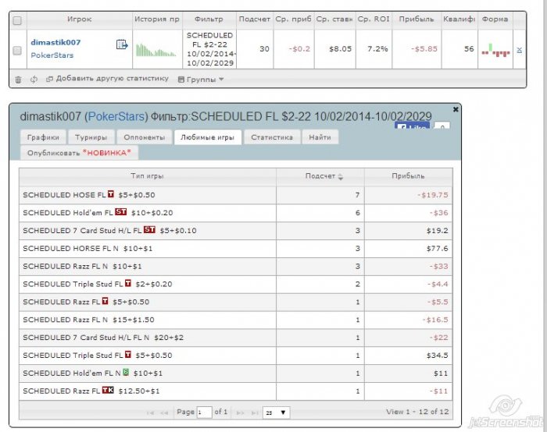The height and width of the screenshot is (432, 547).
Task: Click the $34.5 profit value
Action: coord(437,356)
